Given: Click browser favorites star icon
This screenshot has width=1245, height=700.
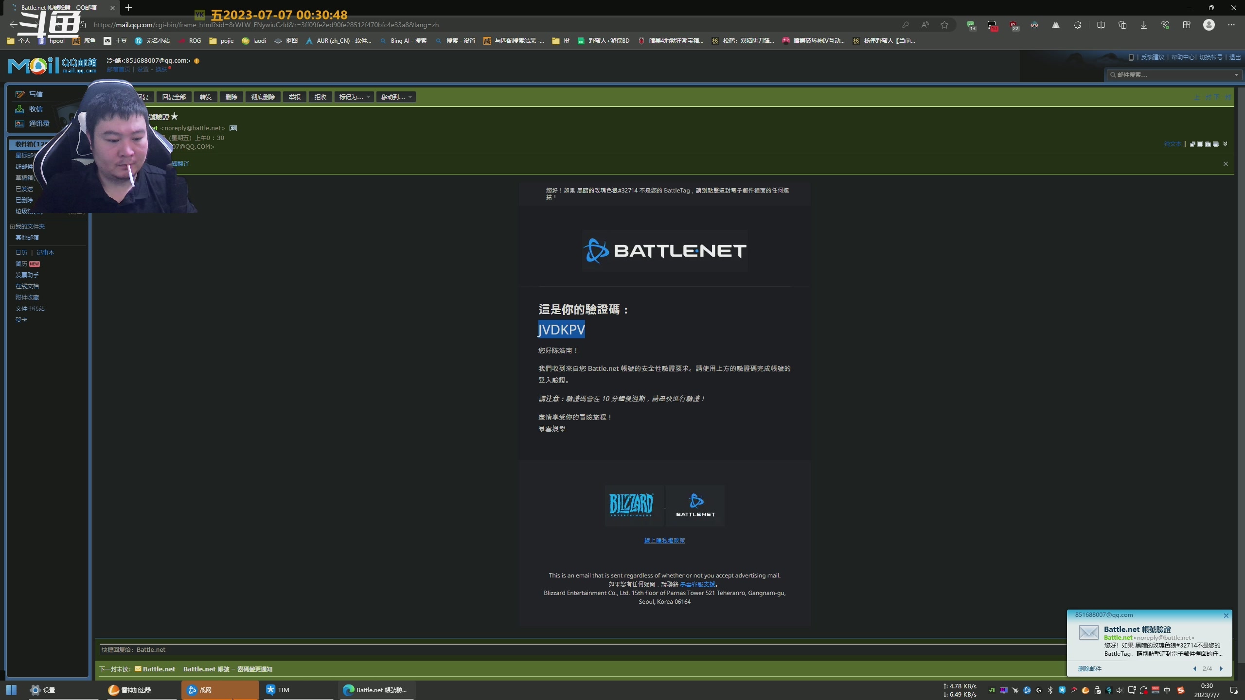Looking at the screenshot, I should click(944, 25).
